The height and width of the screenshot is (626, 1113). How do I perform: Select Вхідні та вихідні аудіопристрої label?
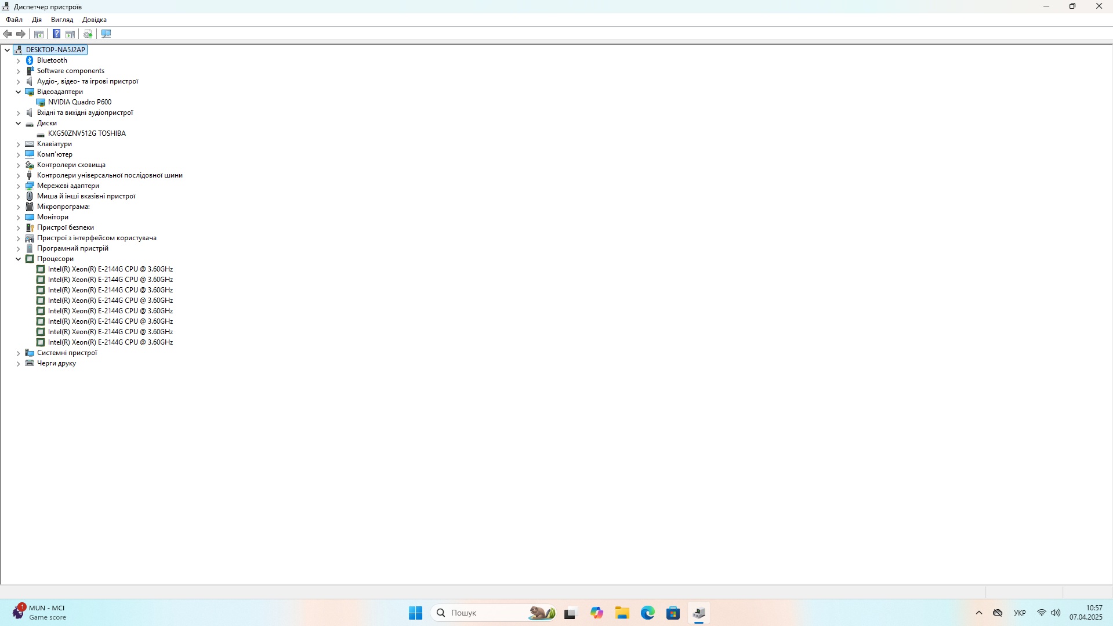85,113
